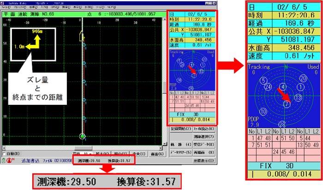The height and width of the screenshot is (190, 323).
Task: Click the 測線選択(7) button
Action: (x=204, y=136)
